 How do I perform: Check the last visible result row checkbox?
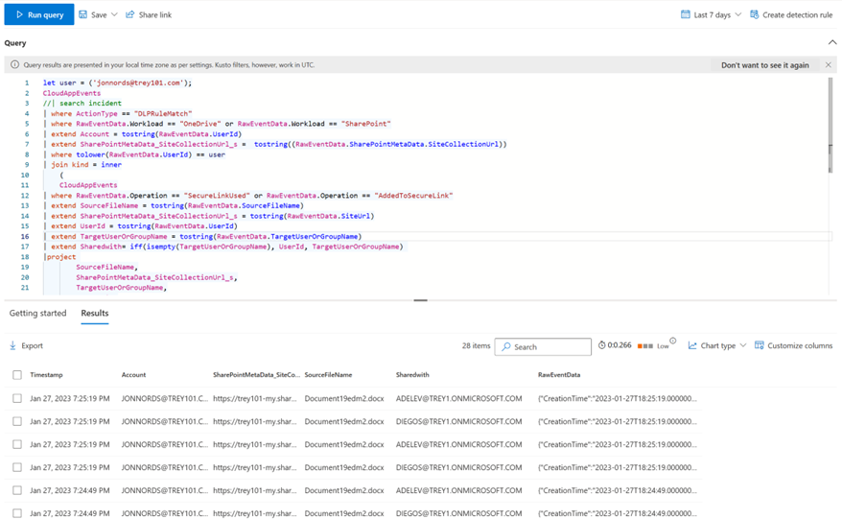(x=17, y=513)
